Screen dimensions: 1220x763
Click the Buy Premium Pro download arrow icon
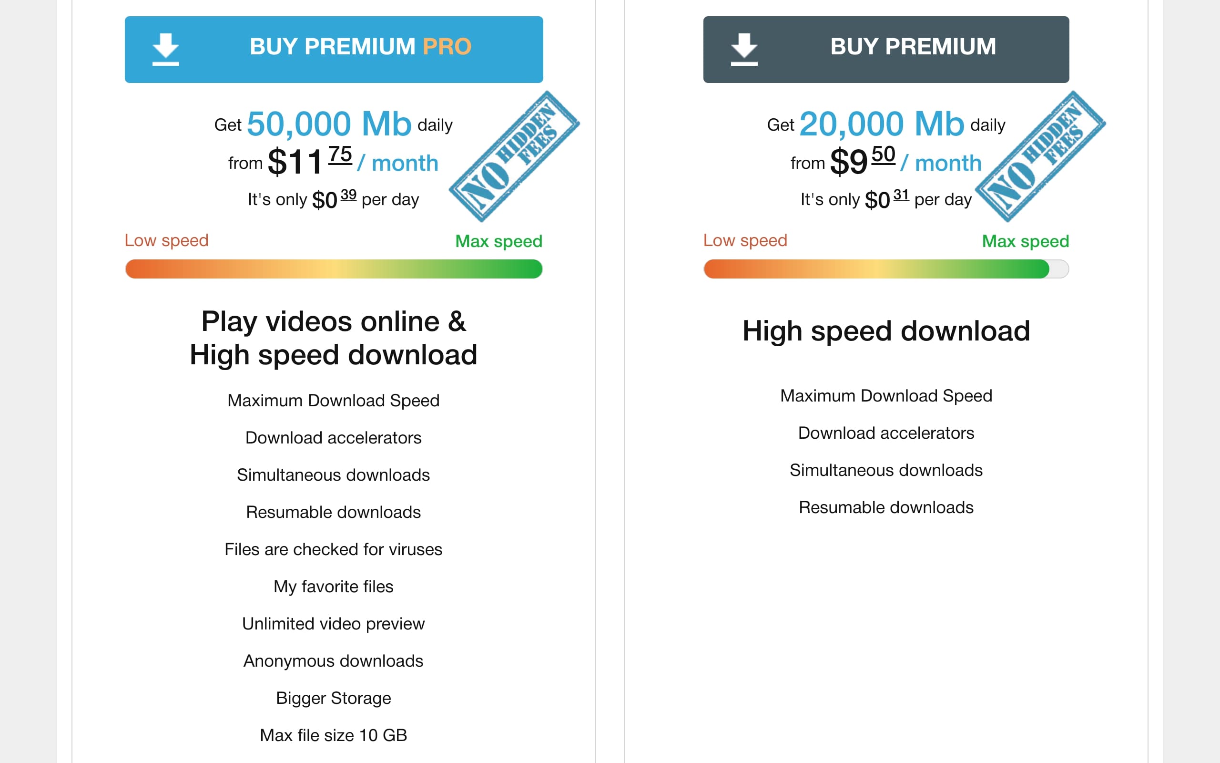point(165,50)
